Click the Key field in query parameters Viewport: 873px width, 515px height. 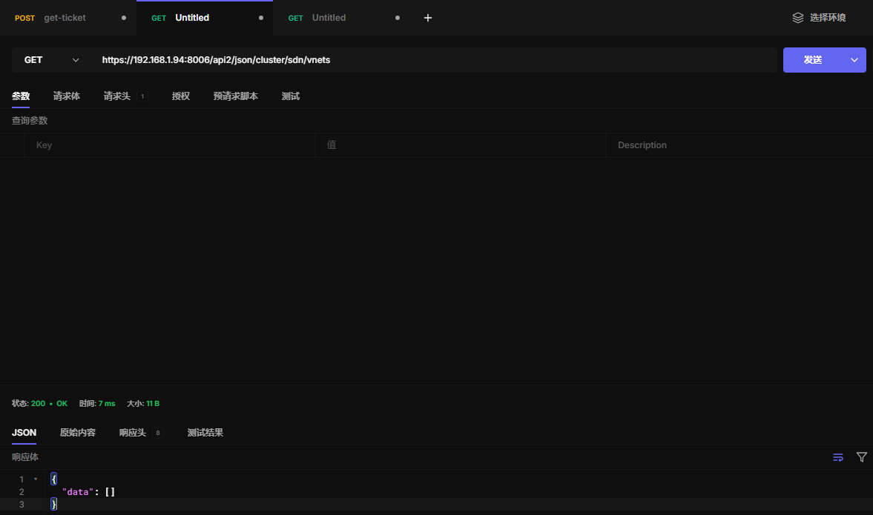(x=169, y=145)
